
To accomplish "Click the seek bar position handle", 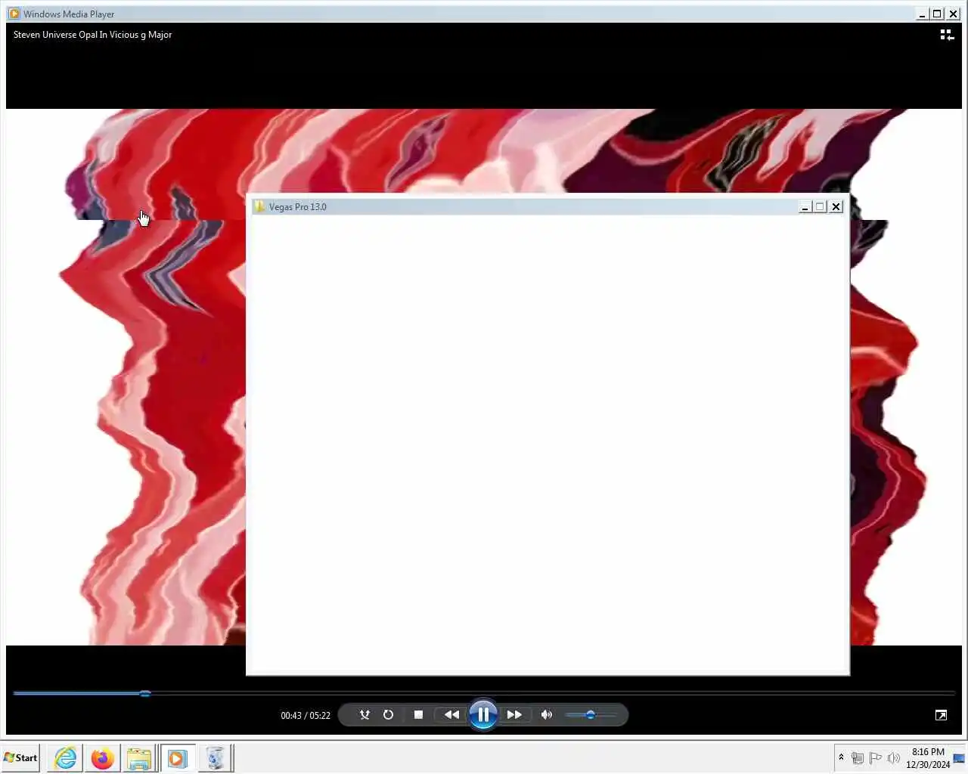I will tap(145, 693).
